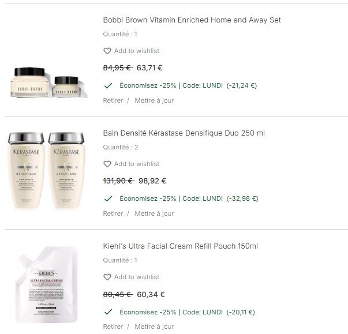Image resolution: width=348 pixels, height=334 pixels.
Task: Open Kérastase bottles product thumbnail
Action: tap(46, 170)
